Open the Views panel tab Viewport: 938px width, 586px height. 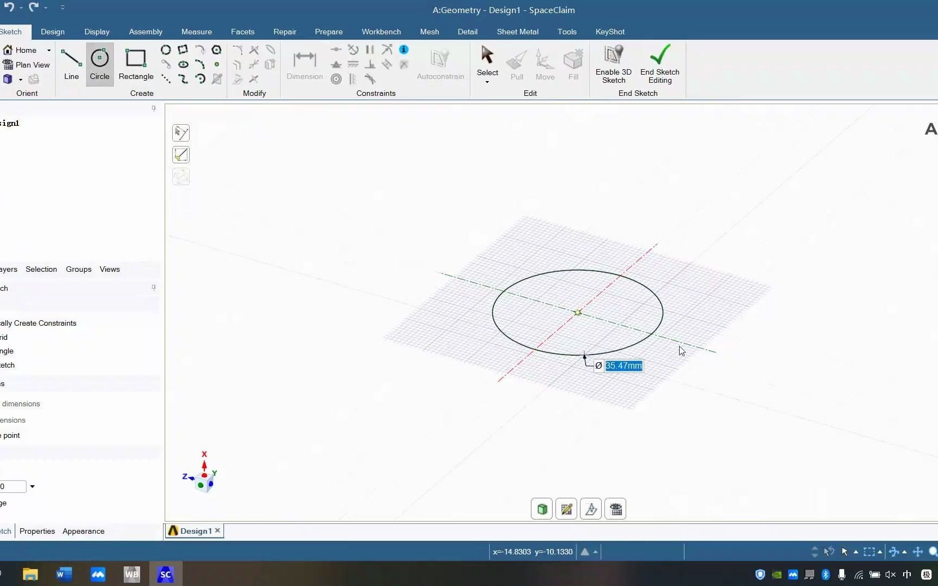pyautogui.click(x=110, y=269)
